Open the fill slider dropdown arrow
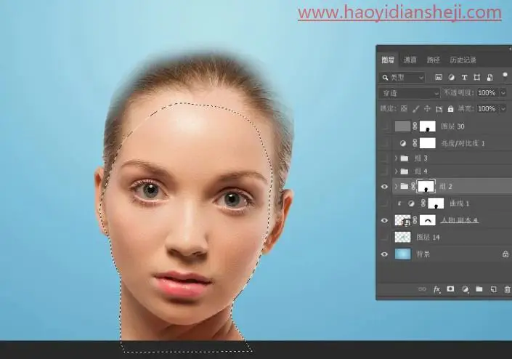The height and width of the screenshot is (359, 512). click(503, 108)
